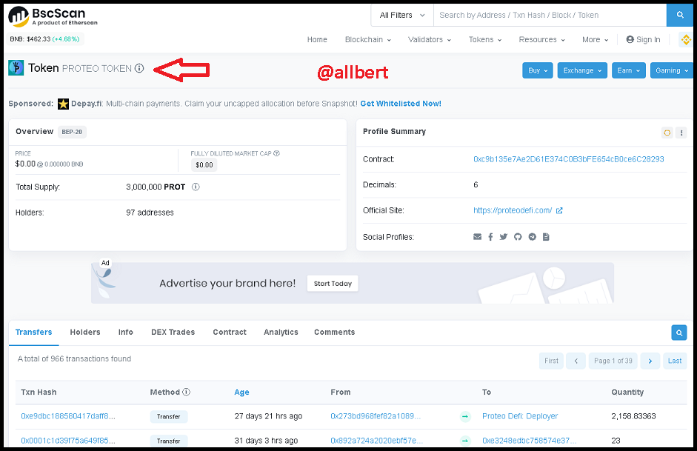This screenshot has height=451, width=697.
Task: Click the Binance chain icon near Sign In
Action: click(x=686, y=39)
